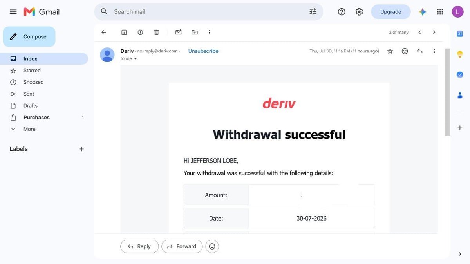Screen dimensions: 470x264
Task: Click the message vertical scrollbar
Action: pyautogui.click(x=448, y=92)
